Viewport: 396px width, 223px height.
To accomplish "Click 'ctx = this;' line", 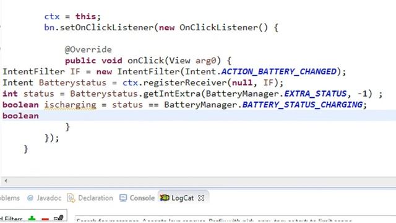I will pos(72,17).
